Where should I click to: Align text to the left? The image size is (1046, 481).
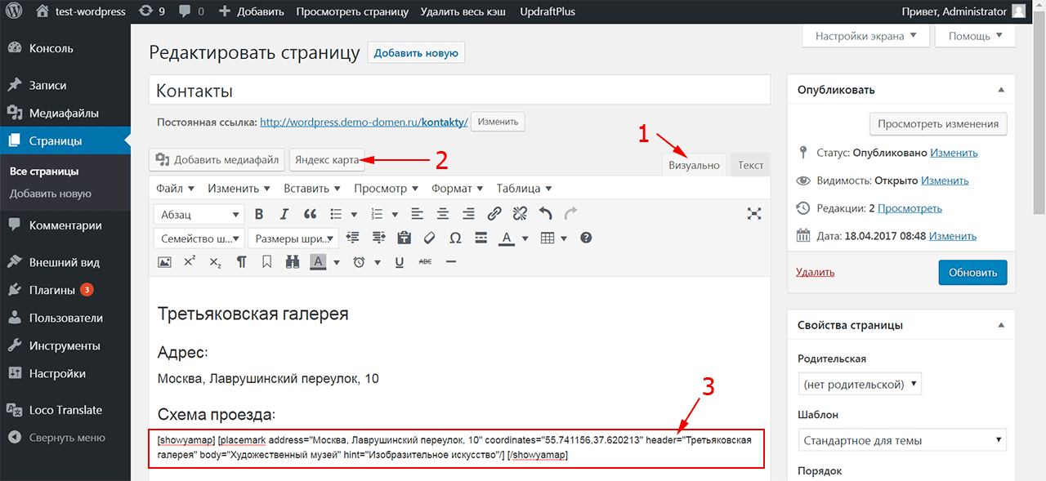[418, 214]
